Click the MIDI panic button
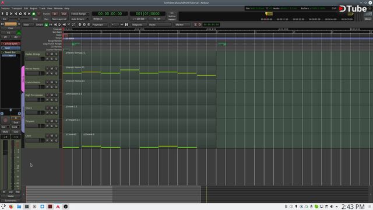Screen dimensions: 373x210 (2, 14)
